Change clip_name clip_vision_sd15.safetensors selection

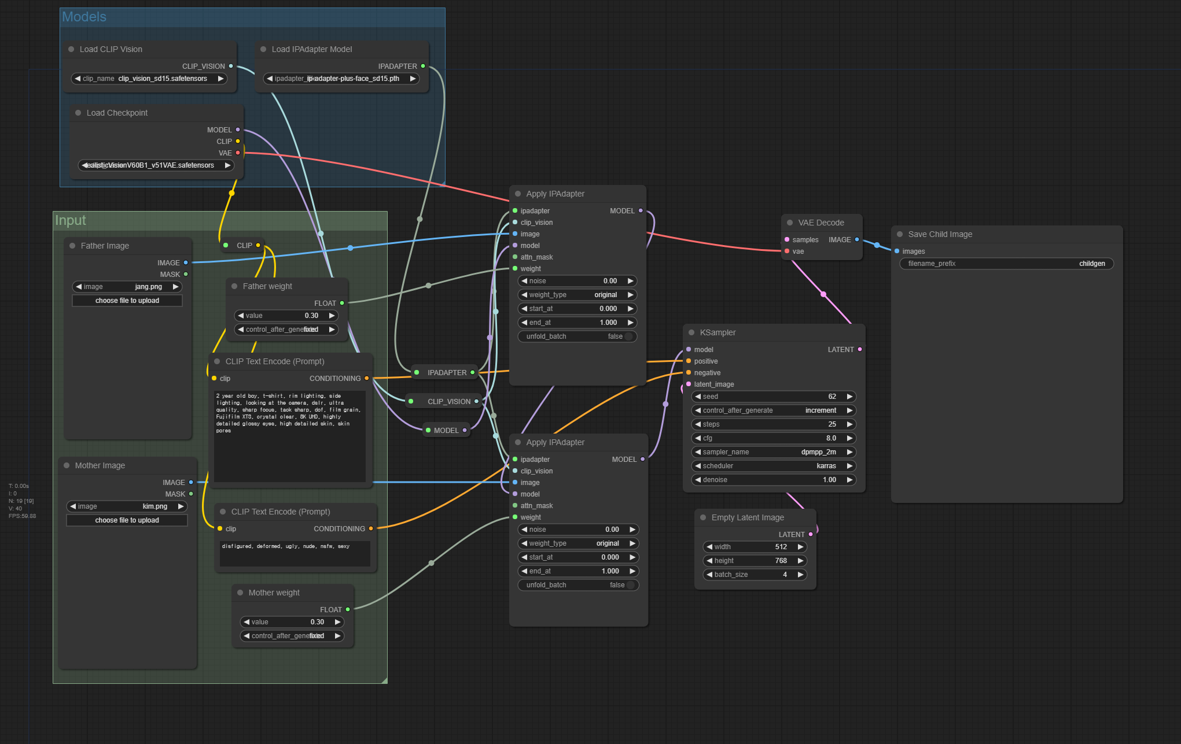click(149, 79)
